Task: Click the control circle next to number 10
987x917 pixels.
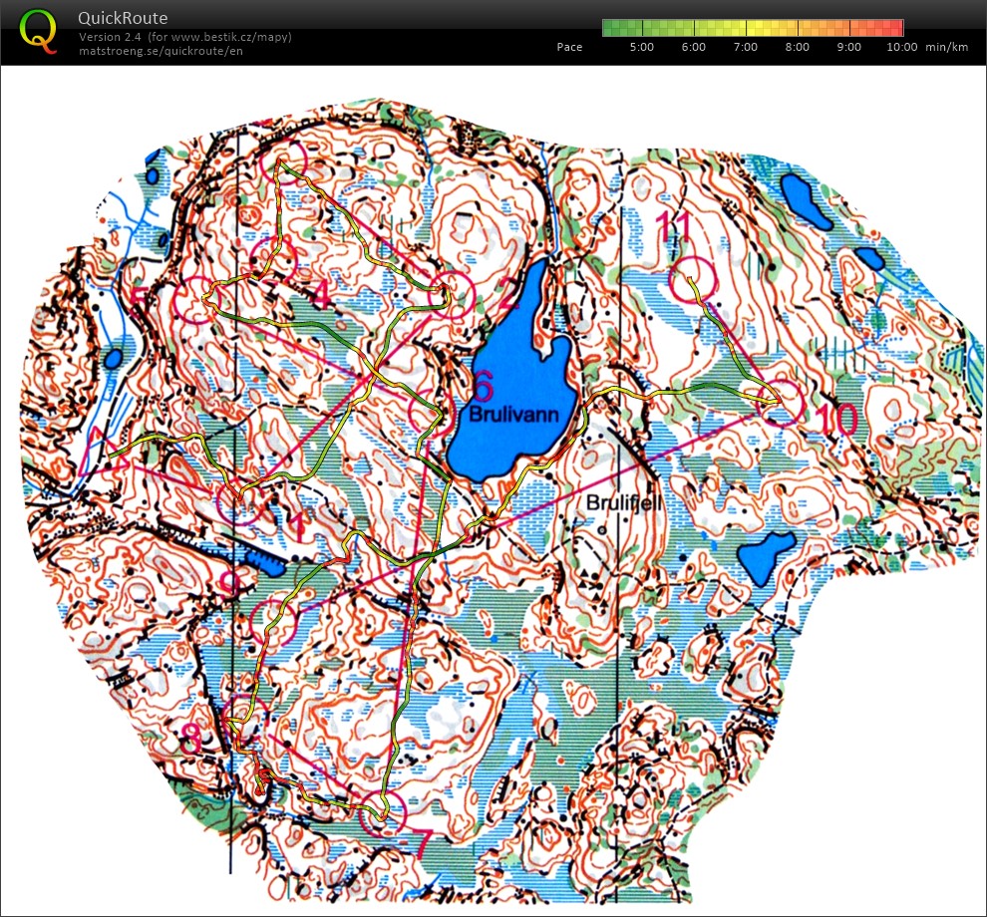Action: pos(782,402)
